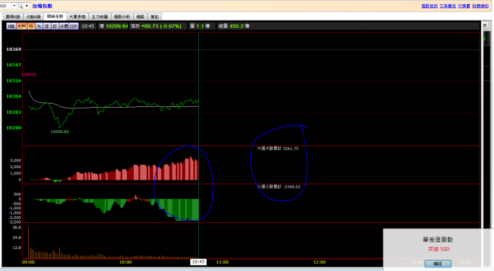Click the 09:00 time axis label
Viewport: 494px width, 271px height.
pyautogui.click(x=28, y=262)
